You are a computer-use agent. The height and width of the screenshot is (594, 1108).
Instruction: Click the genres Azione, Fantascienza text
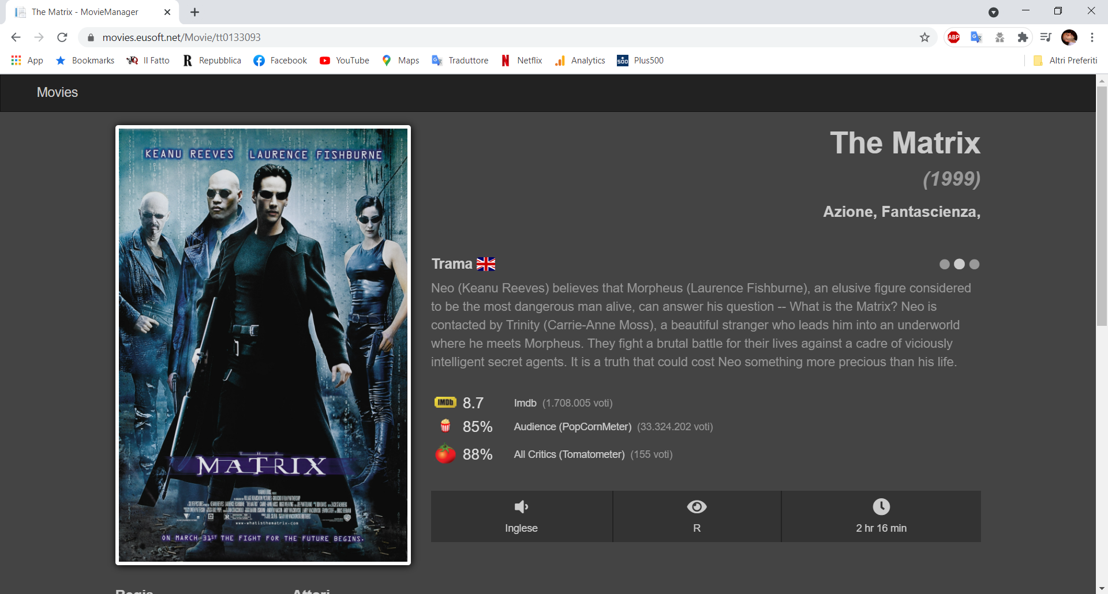(901, 212)
